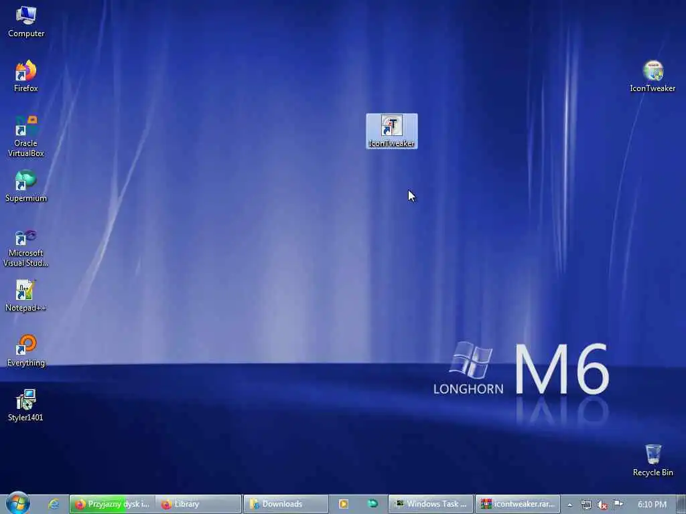Switch to the Przyjazny dysk Firefox window
The height and width of the screenshot is (514, 686).
(x=113, y=504)
